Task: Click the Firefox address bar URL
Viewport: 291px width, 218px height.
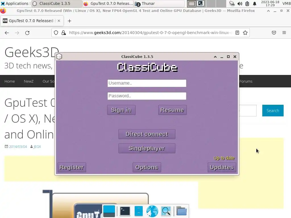Action: 150,33
